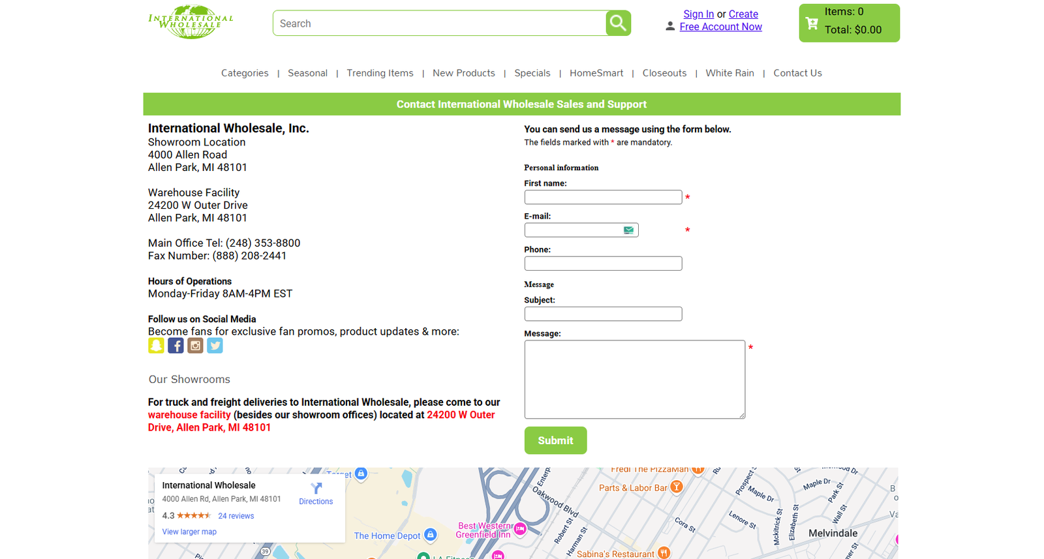Open the View larger map link

(189, 532)
